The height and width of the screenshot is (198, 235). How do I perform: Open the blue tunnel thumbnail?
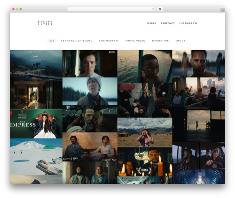pyautogui.click(x=199, y=176)
